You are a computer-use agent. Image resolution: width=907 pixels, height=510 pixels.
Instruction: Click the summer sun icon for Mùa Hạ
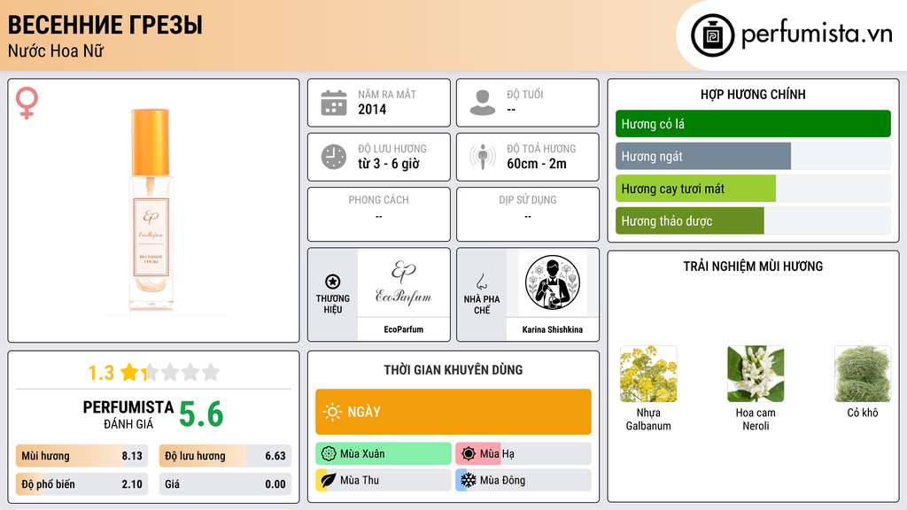(469, 454)
